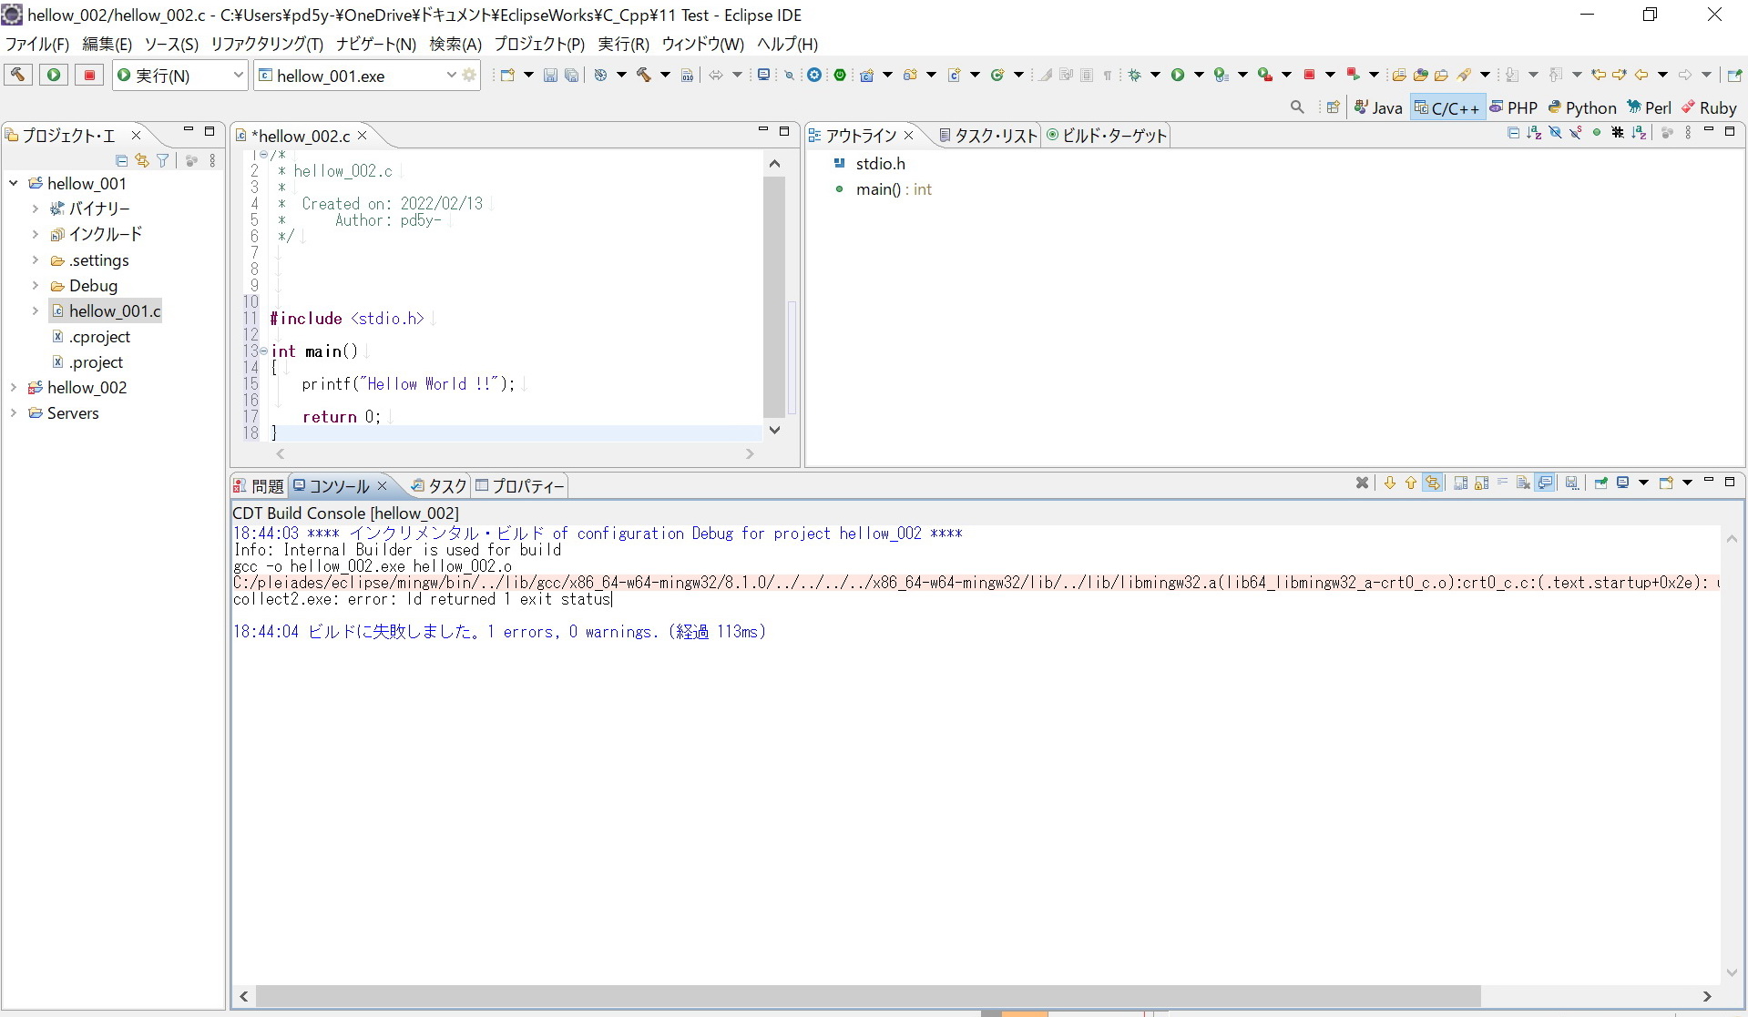This screenshot has height=1017, width=1748.
Task: Open the 編集(E) menu
Action: [107, 44]
